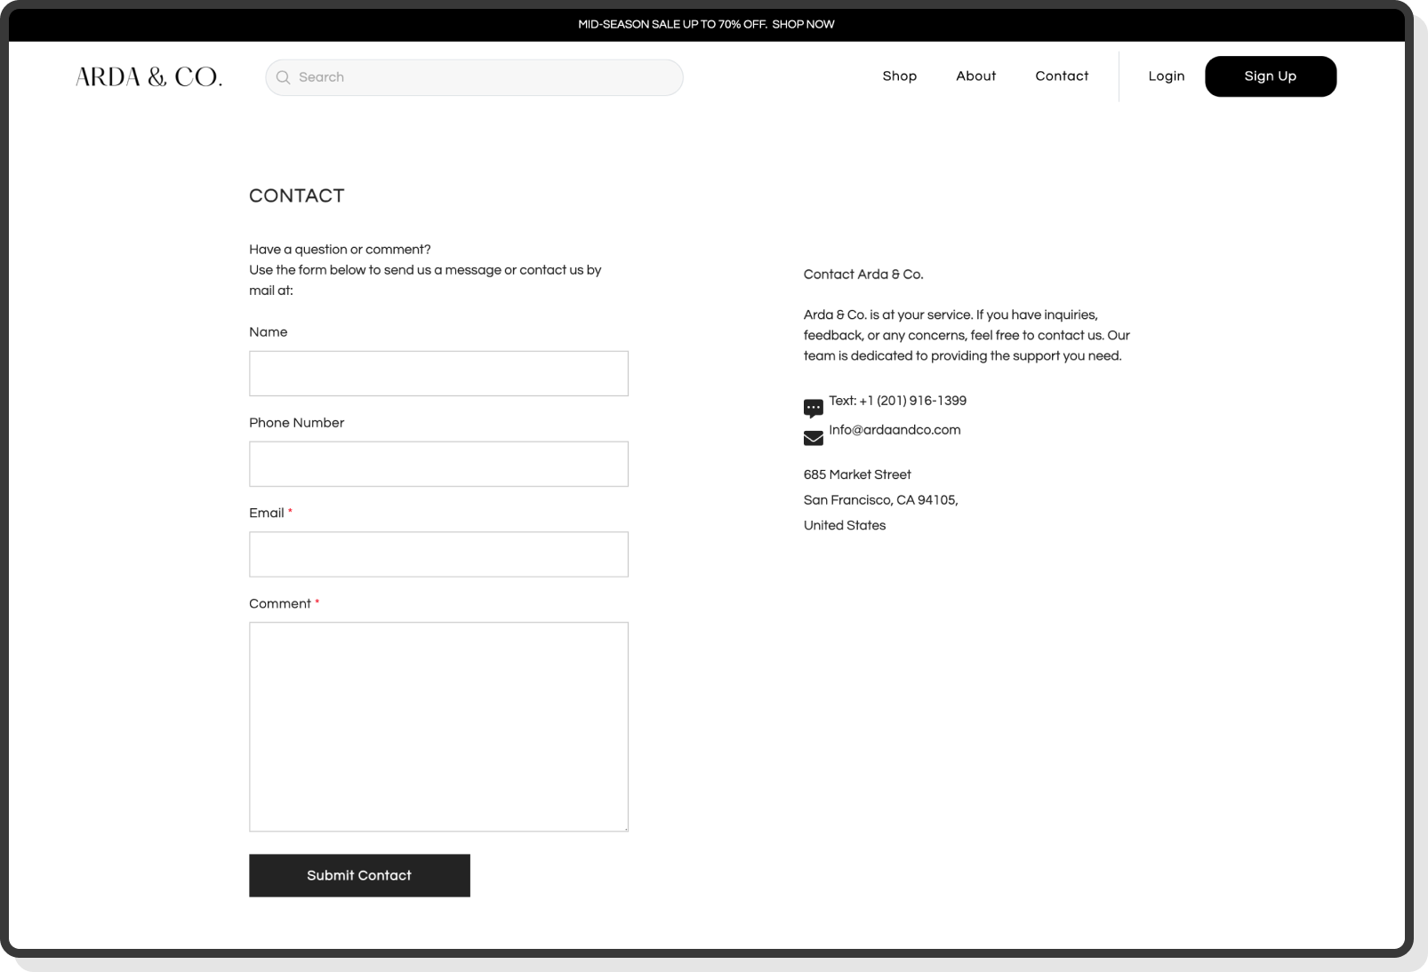Click the Login link
The height and width of the screenshot is (972, 1428).
coord(1166,76)
